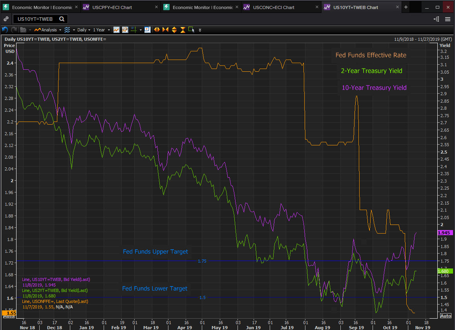Open the 1 Year period dropdown
This screenshot has width=455, height=330.
coord(101,30)
